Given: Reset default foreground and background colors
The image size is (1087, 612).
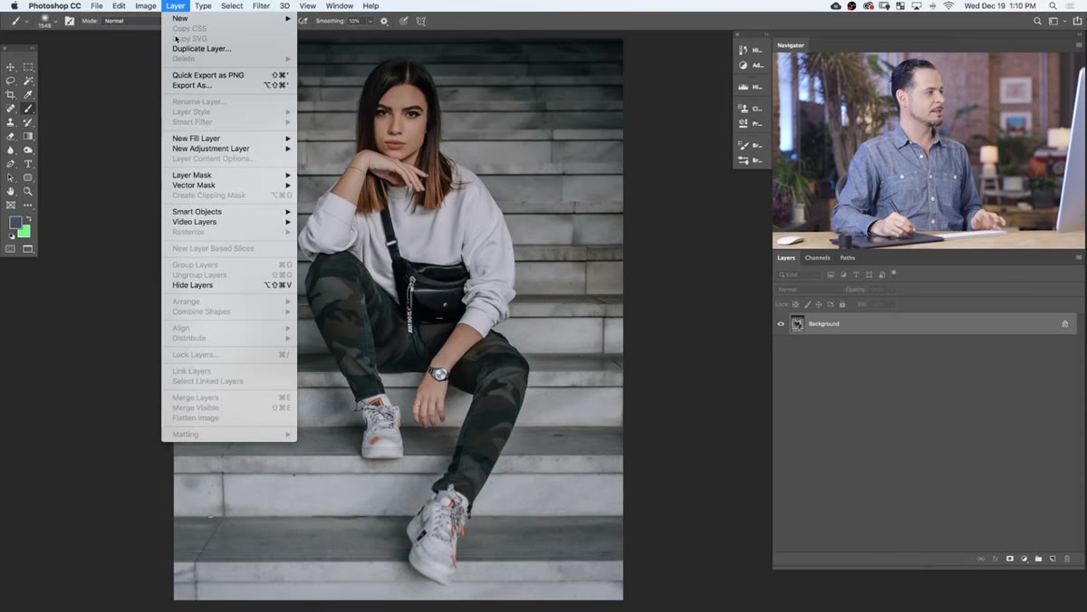Looking at the screenshot, I should point(11,236).
